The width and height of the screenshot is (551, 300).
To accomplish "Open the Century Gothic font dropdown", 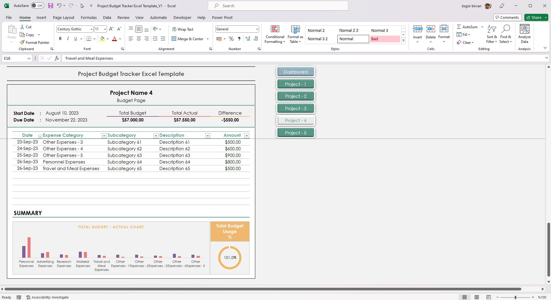I will 91,29.
